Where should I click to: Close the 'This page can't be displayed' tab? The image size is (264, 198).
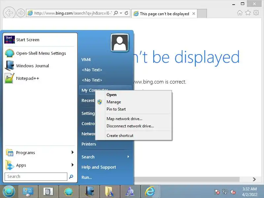[194, 14]
